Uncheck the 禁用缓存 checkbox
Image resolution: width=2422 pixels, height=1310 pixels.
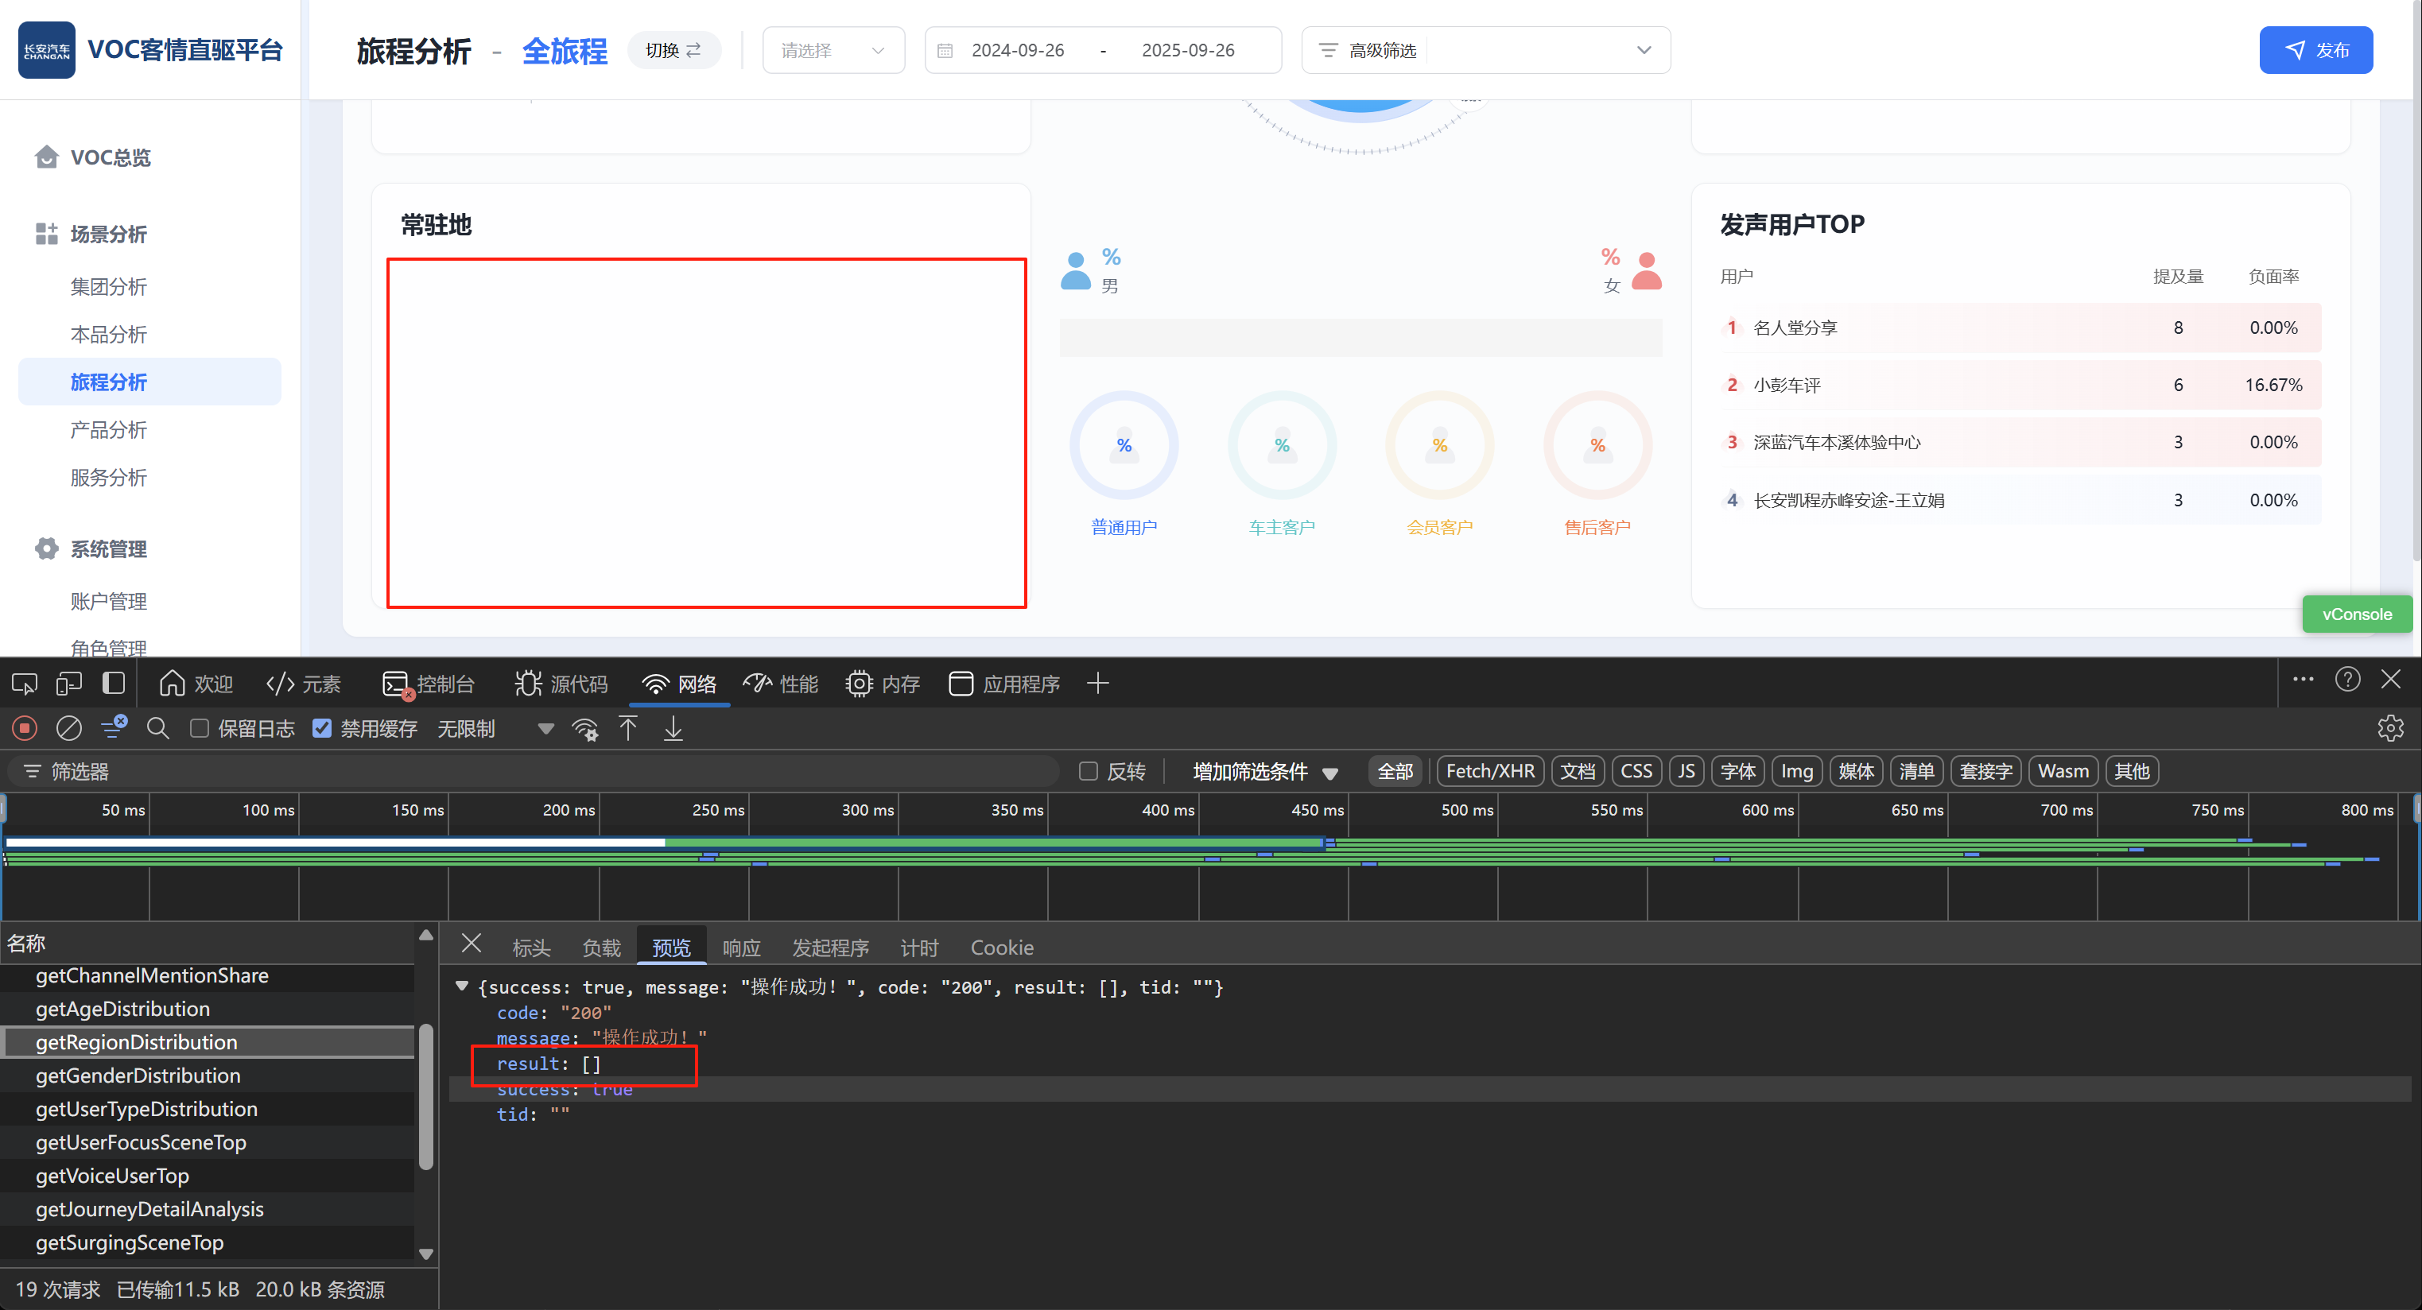321,728
